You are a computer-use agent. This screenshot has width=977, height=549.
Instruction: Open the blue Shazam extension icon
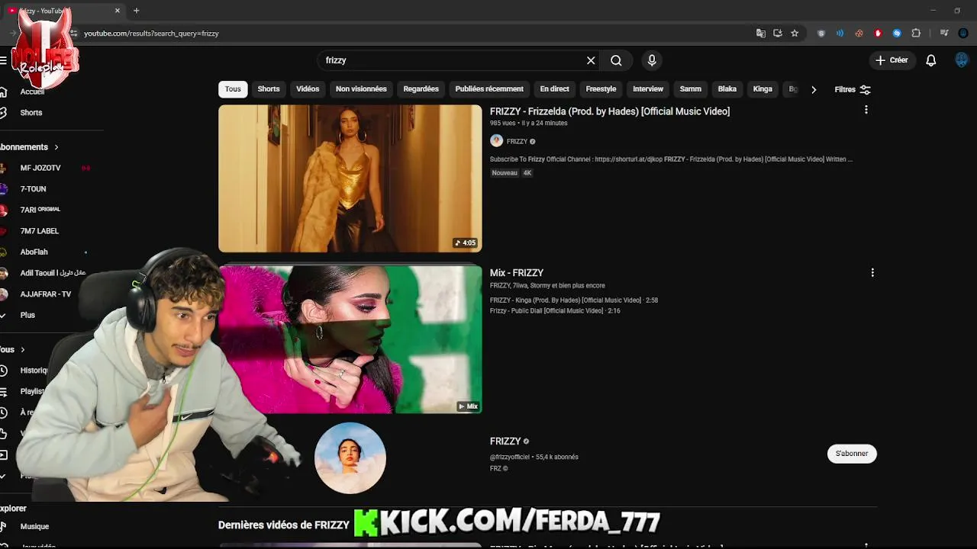click(897, 34)
